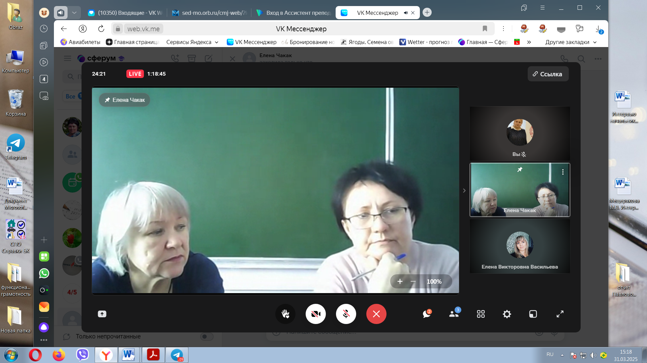Adjust system volume tray icon
647x363 pixels.
(x=593, y=355)
